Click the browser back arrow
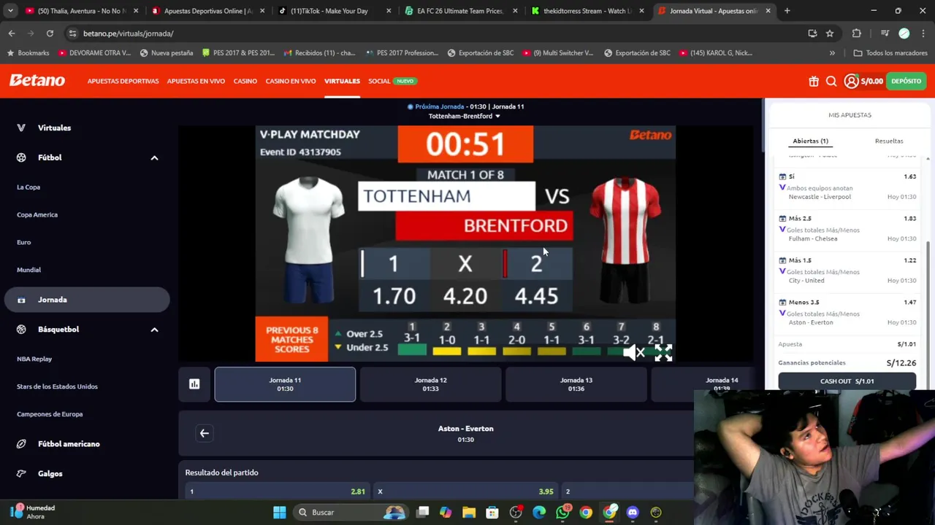935x525 pixels. click(x=12, y=34)
